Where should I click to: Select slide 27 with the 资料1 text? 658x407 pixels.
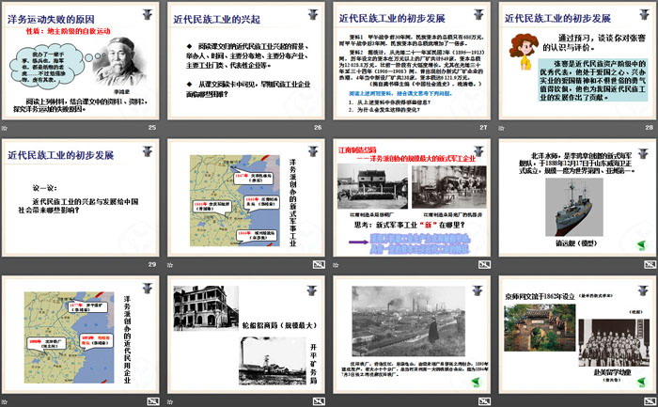click(412, 61)
